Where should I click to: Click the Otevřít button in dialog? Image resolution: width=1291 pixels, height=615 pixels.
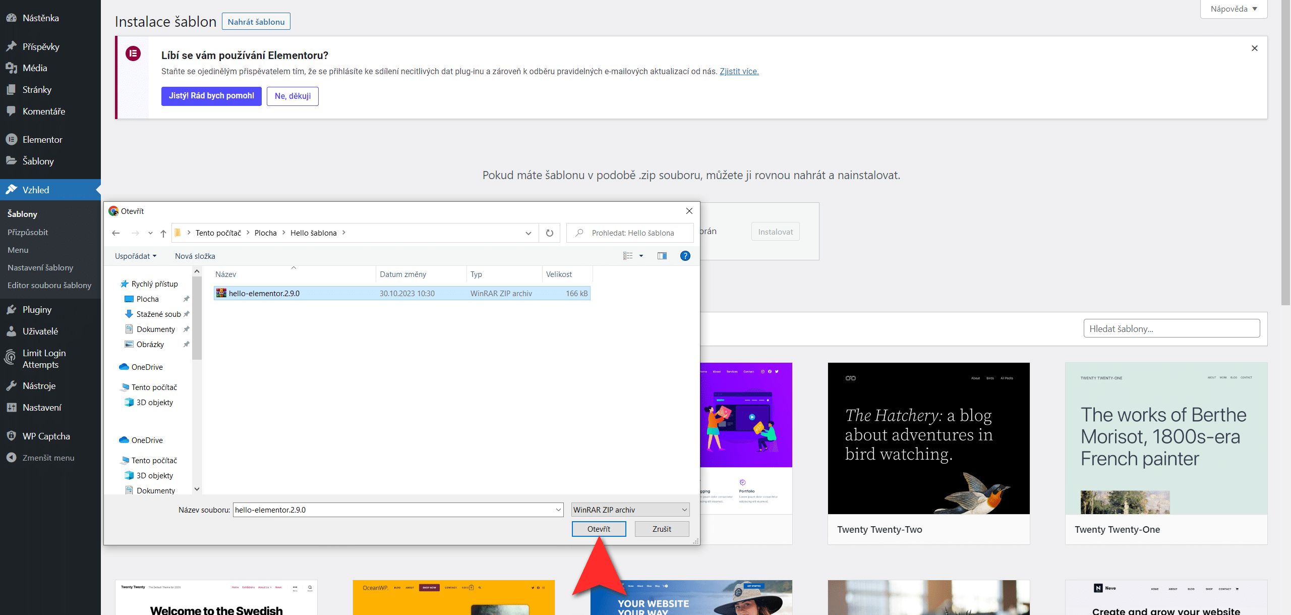tap(599, 529)
